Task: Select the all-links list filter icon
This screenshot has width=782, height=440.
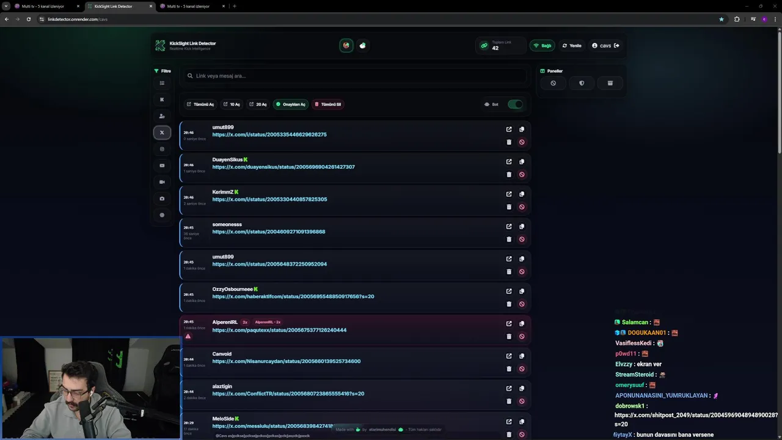Action: click(162, 83)
